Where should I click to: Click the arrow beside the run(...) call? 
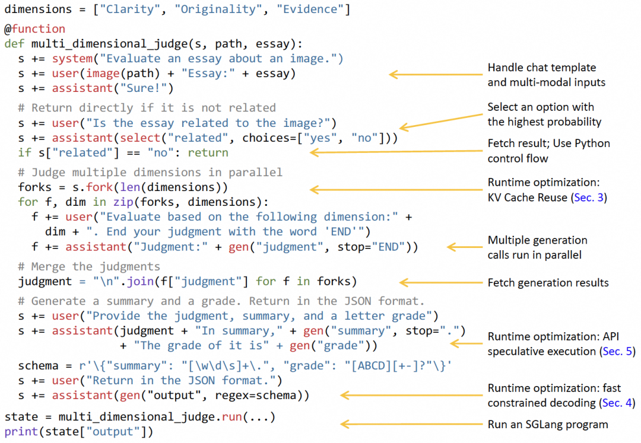point(411,424)
